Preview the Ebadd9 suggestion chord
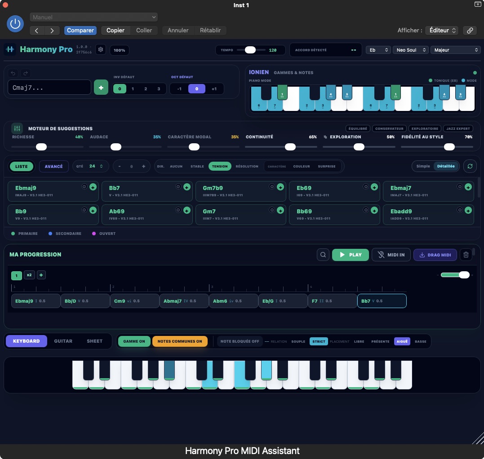 click(460, 210)
